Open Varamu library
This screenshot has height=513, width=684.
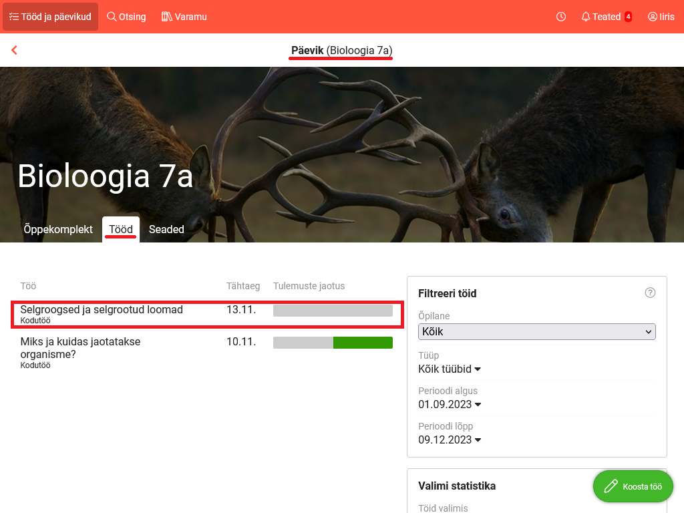[184, 17]
